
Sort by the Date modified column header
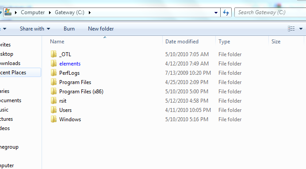(x=182, y=42)
